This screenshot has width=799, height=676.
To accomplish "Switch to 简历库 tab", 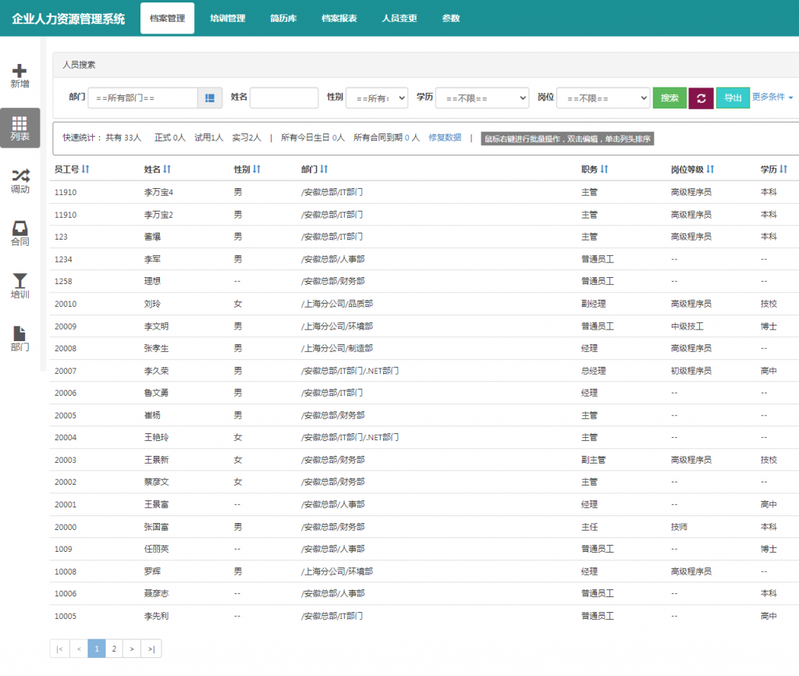I will coord(283,19).
